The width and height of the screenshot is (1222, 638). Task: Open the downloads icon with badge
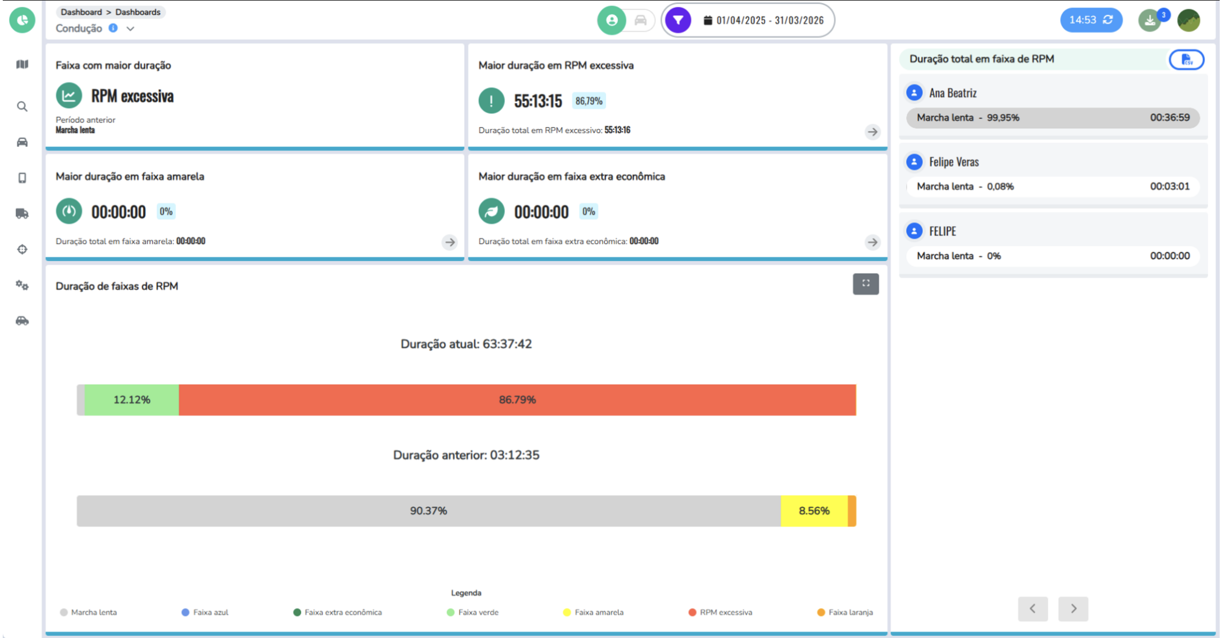[1150, 21]
